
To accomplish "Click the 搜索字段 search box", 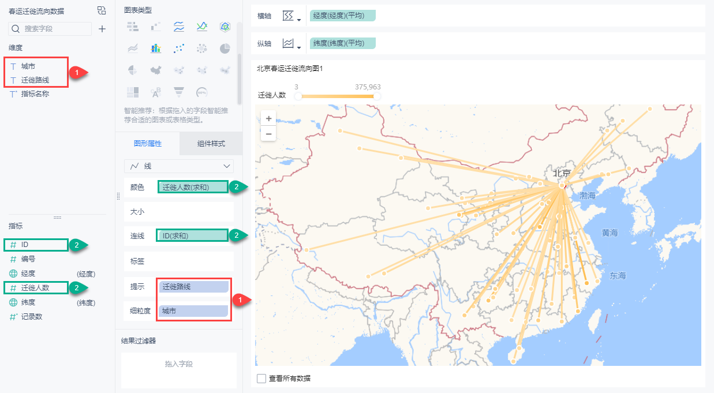I will [x=50, y=28].
